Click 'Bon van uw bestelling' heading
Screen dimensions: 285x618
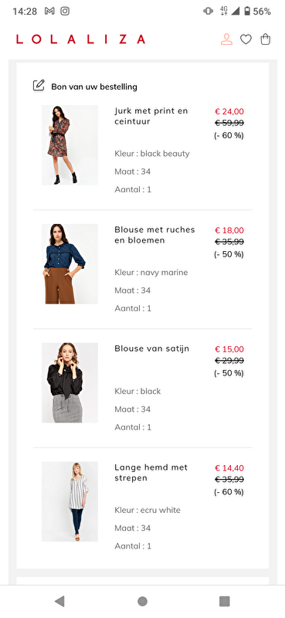tap(94, 87)
